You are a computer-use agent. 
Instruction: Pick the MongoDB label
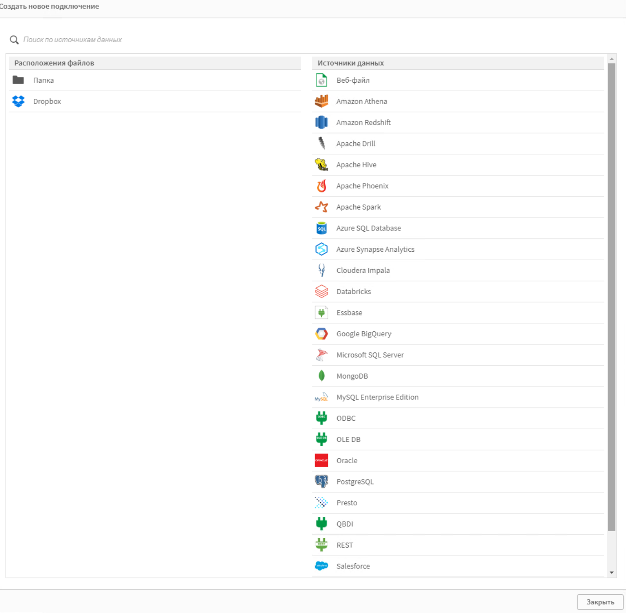pos(352,376)
